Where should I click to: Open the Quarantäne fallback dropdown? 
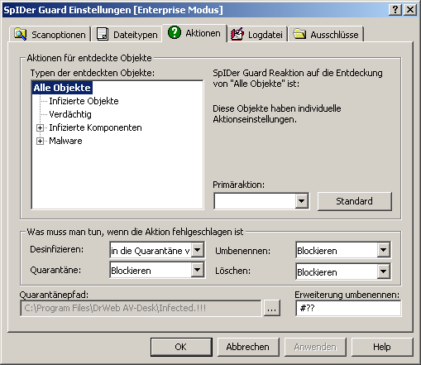tap(198, 270)
